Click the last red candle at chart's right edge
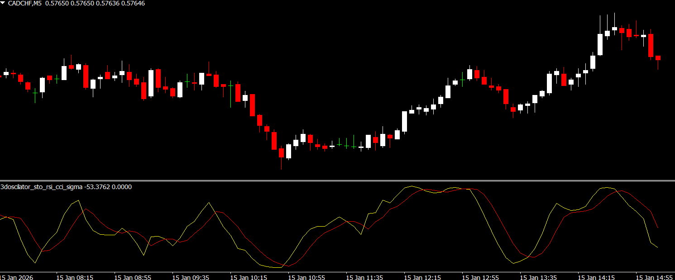 (658, 58)
